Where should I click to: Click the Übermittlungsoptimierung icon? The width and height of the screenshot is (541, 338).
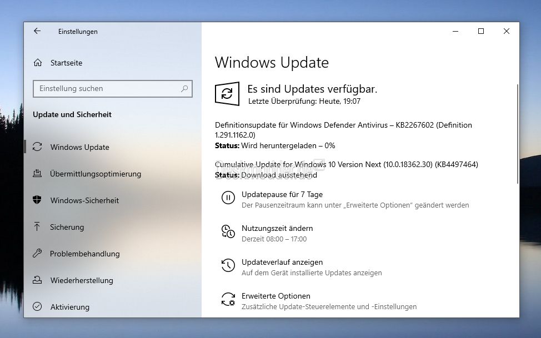pos(37,174)
